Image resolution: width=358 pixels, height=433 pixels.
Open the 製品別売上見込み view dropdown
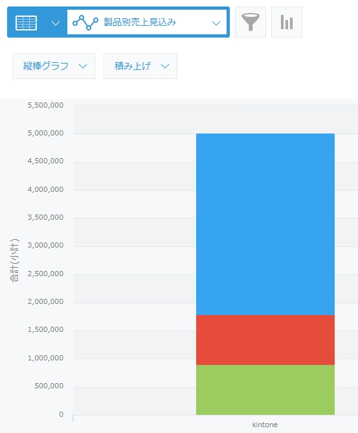(x=147, y=23)
